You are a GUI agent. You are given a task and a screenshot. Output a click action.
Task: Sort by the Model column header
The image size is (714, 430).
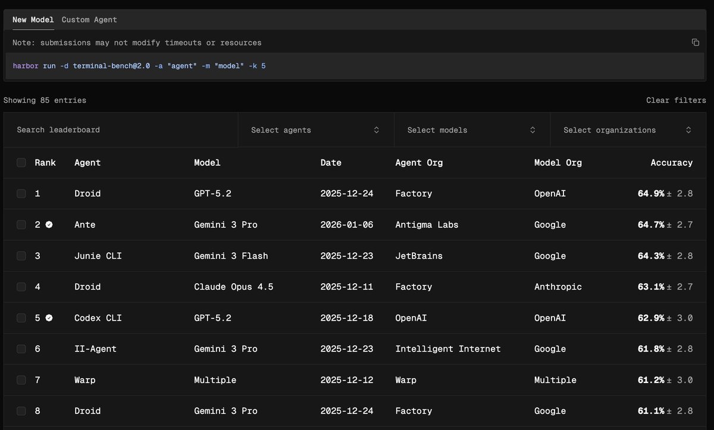pos(207,162)
